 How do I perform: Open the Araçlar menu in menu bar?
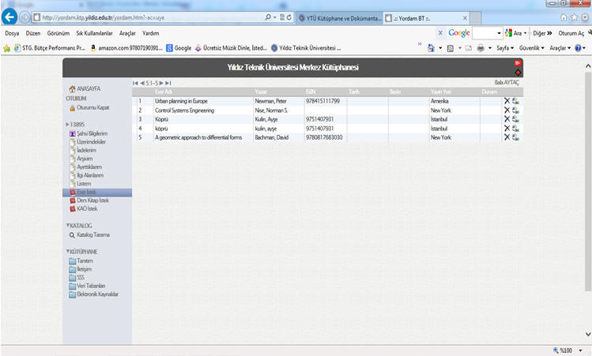click(127, 33)
